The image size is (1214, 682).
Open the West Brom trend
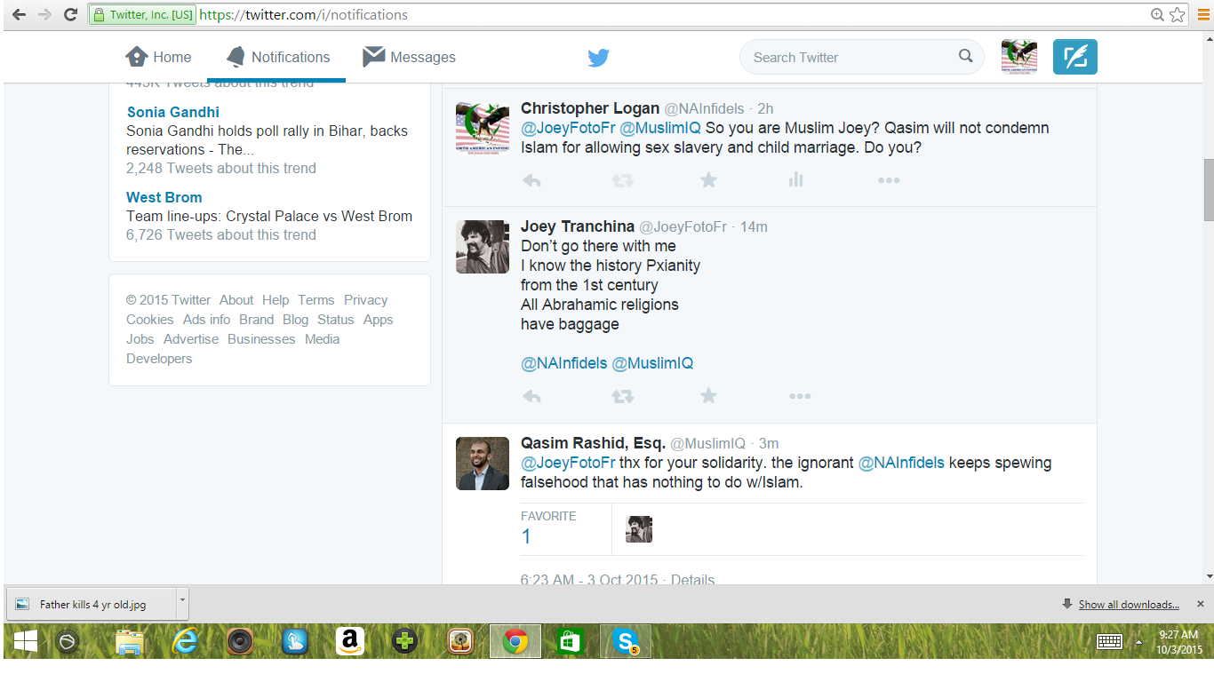[164, 197]
